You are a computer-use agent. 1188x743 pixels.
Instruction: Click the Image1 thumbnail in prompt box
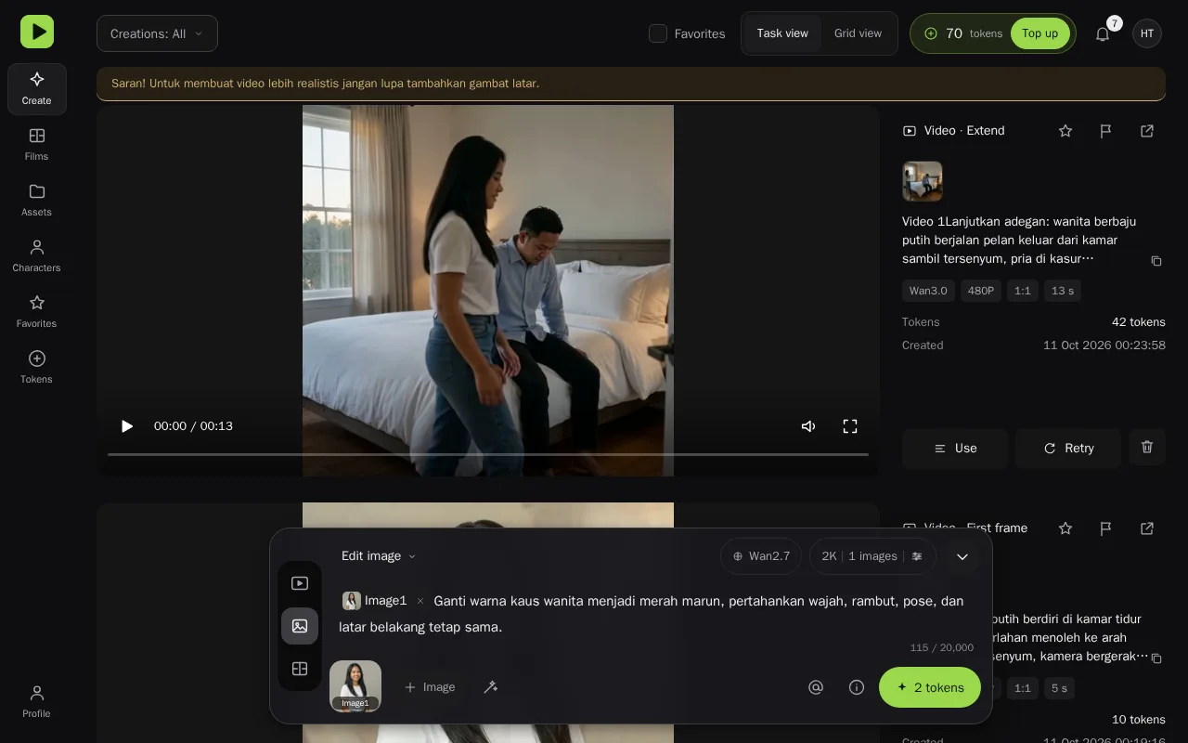coord(355,686)
